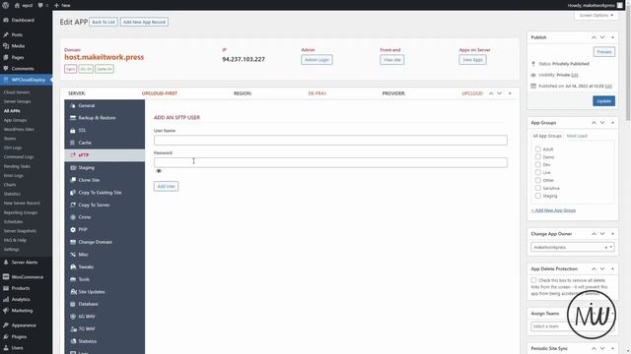The image size is (631, 354).
Task: Click the 6G WAF shield icon
Action: point(73,317)
